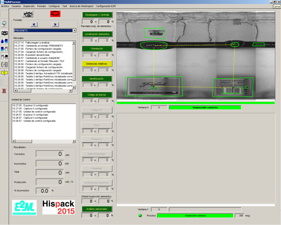
Task: Click the next format right arrow
Action: tap(55, 24)
